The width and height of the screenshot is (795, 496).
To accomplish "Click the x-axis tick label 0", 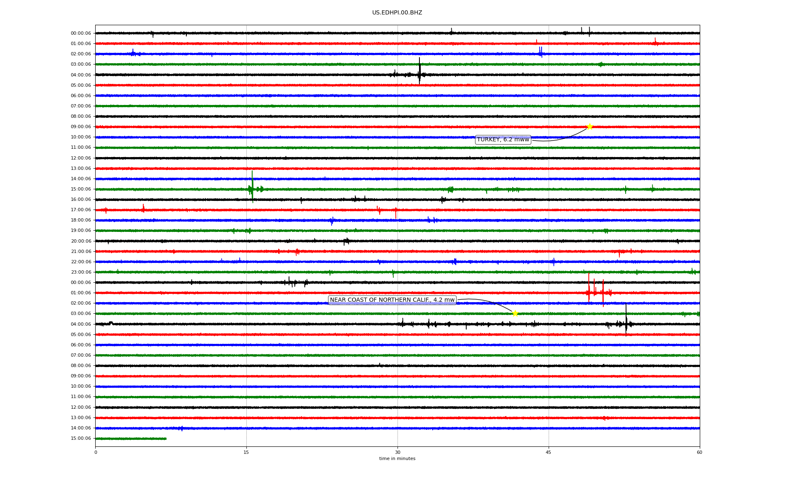I will [x=96, y=452].
